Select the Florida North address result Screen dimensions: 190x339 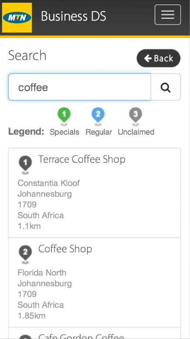point(42,273)
